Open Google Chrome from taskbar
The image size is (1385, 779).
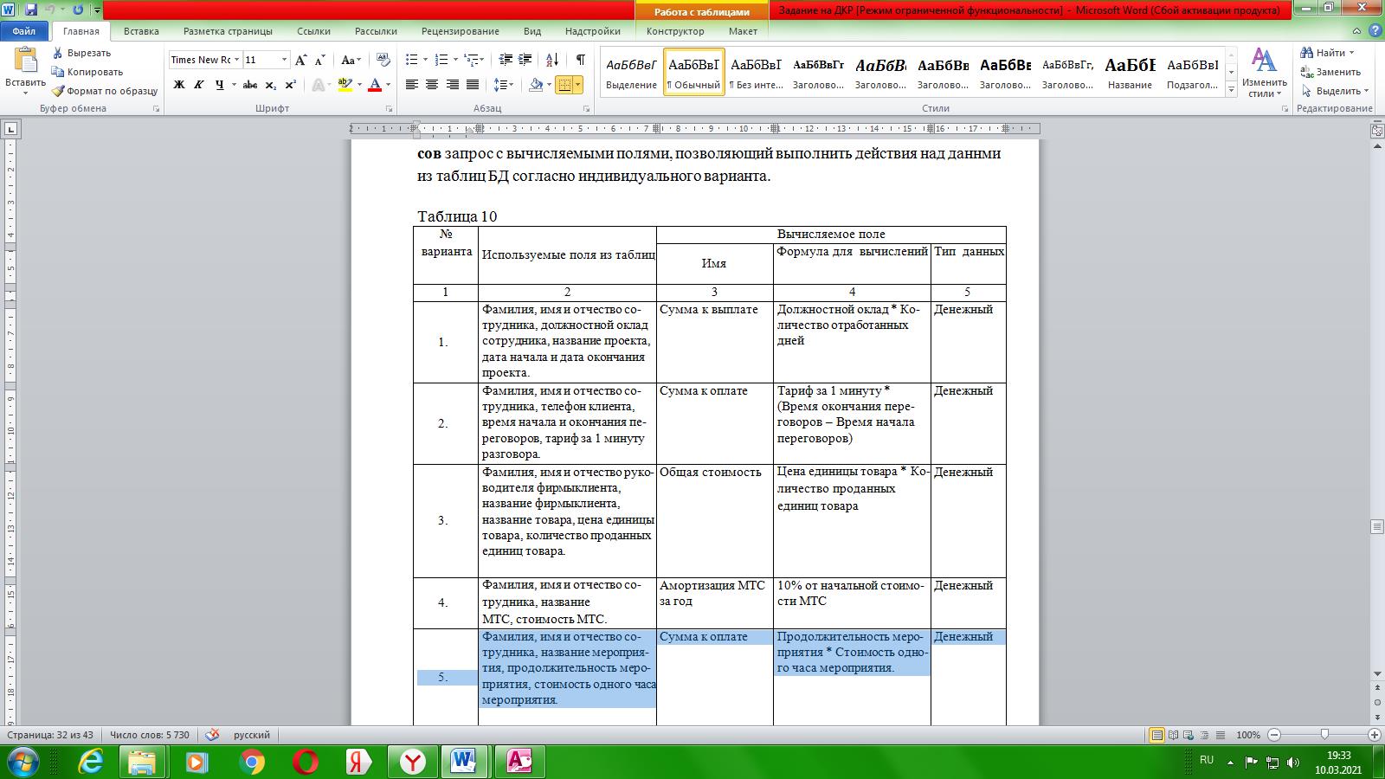pyautogui.click(x=252, y=762)
